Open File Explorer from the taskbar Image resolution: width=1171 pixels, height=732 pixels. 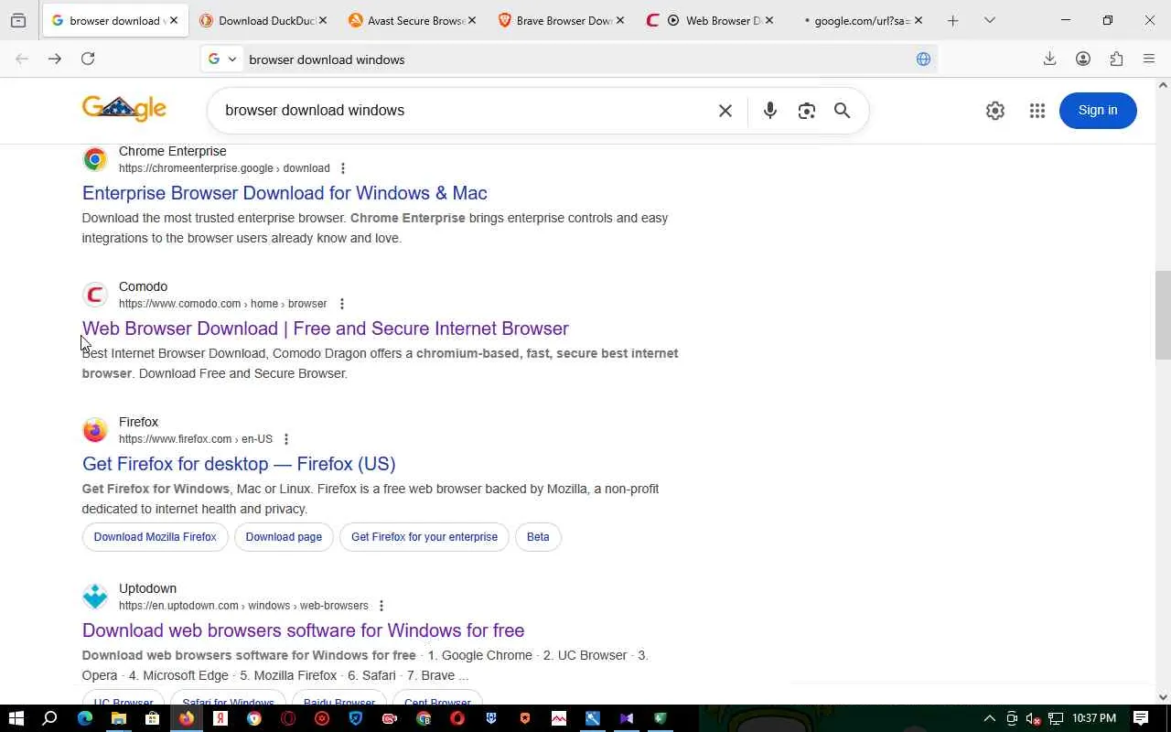point(119,718)
